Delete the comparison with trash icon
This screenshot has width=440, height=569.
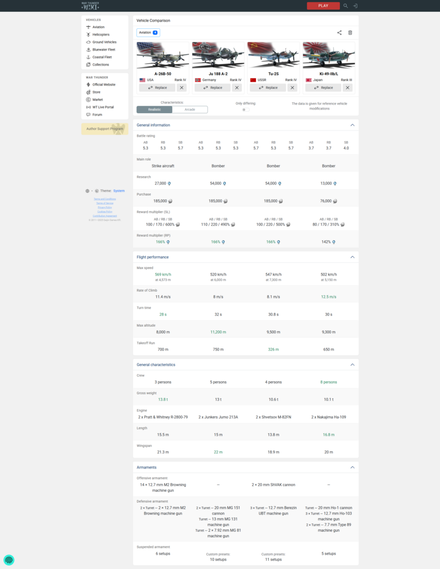click(x=350, y=33)
